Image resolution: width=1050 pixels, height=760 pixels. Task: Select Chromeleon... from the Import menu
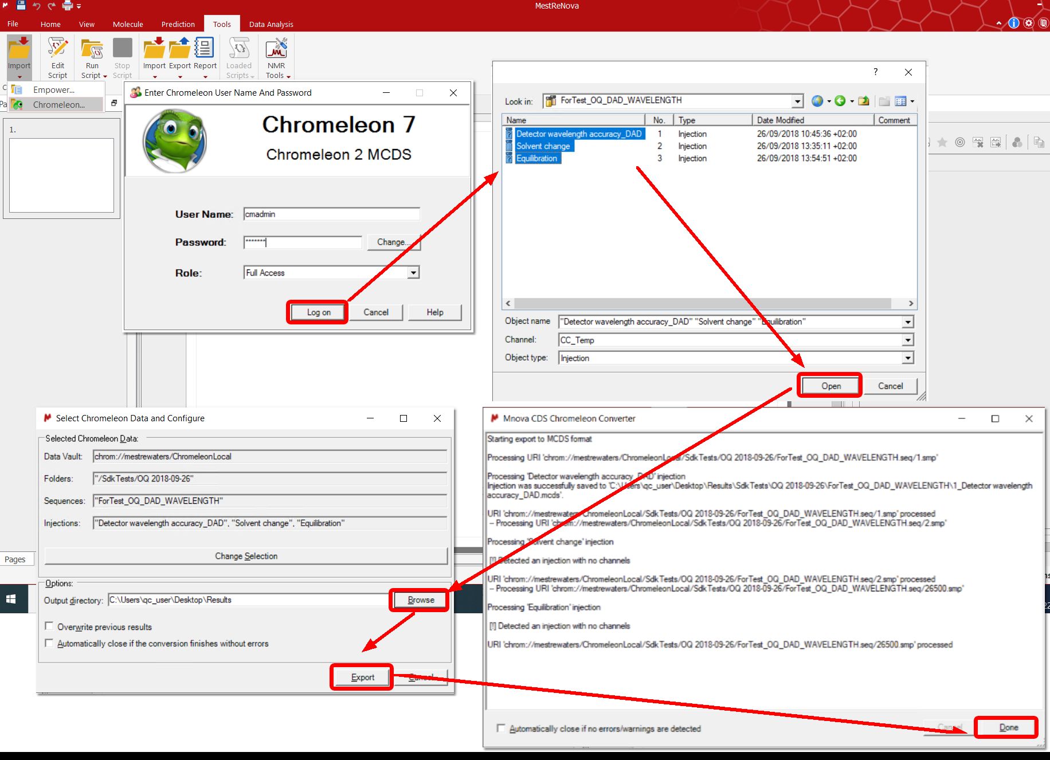[x=57, y=104]
